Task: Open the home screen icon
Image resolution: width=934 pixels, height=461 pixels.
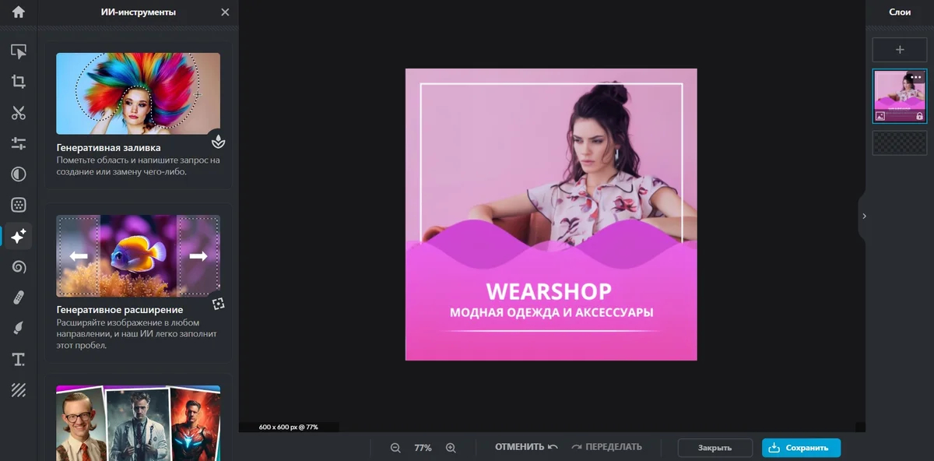Action: click(18, 12)
